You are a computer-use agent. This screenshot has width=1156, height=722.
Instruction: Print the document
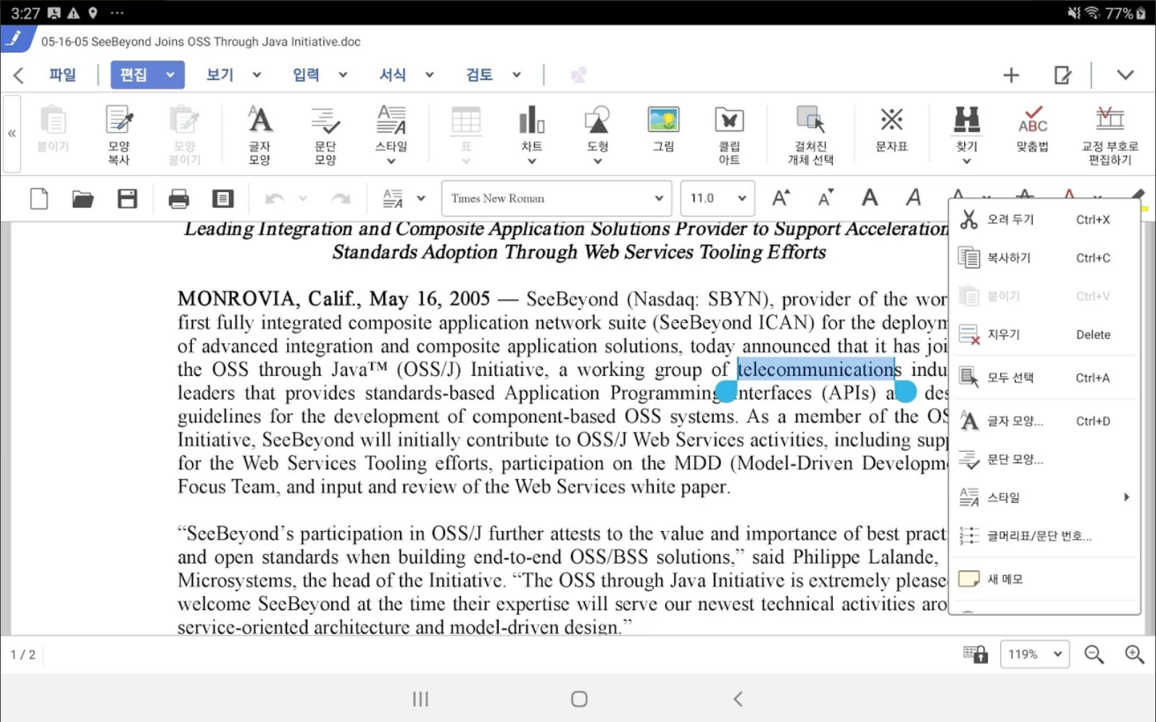click(178, 198)
